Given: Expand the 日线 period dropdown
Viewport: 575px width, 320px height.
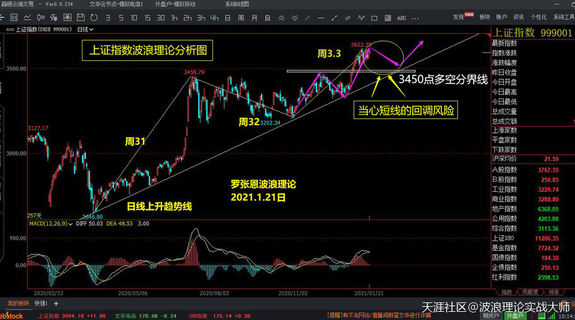Looking at the screenshot, I should click(x=85, y=30).
